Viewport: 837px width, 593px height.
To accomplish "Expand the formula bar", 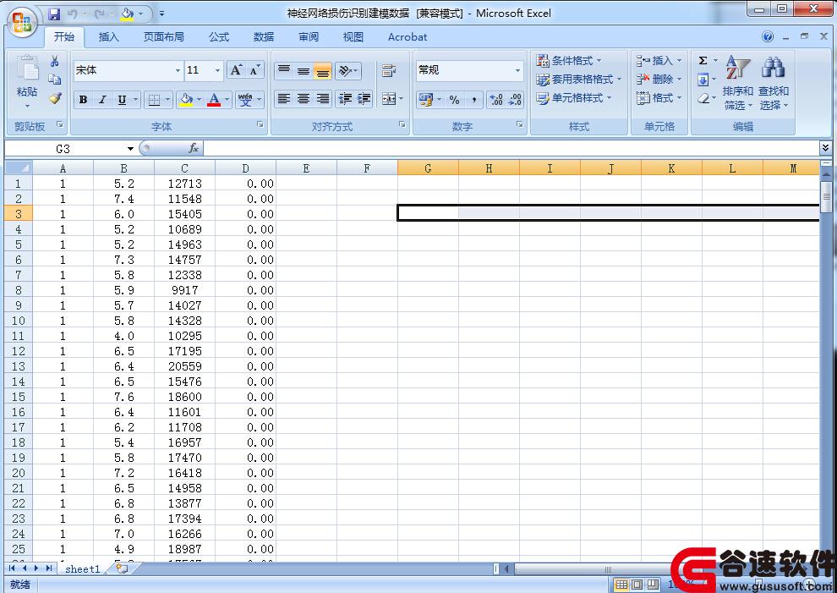I will pos(825,148).
